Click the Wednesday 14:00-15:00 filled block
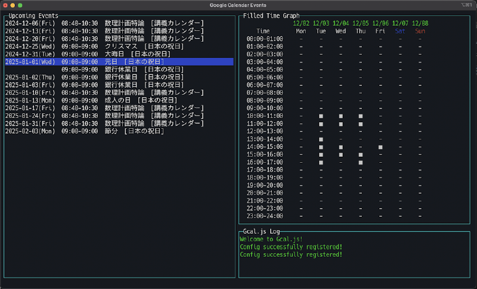 pyautogui.click(x=340, y=147)
